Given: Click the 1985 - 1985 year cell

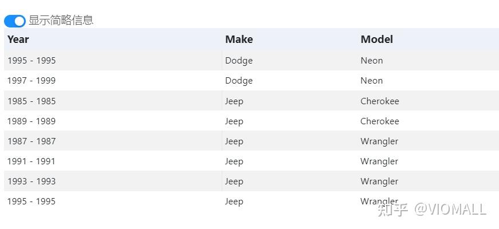Looking at the screenshot, I should coord(32,101).
